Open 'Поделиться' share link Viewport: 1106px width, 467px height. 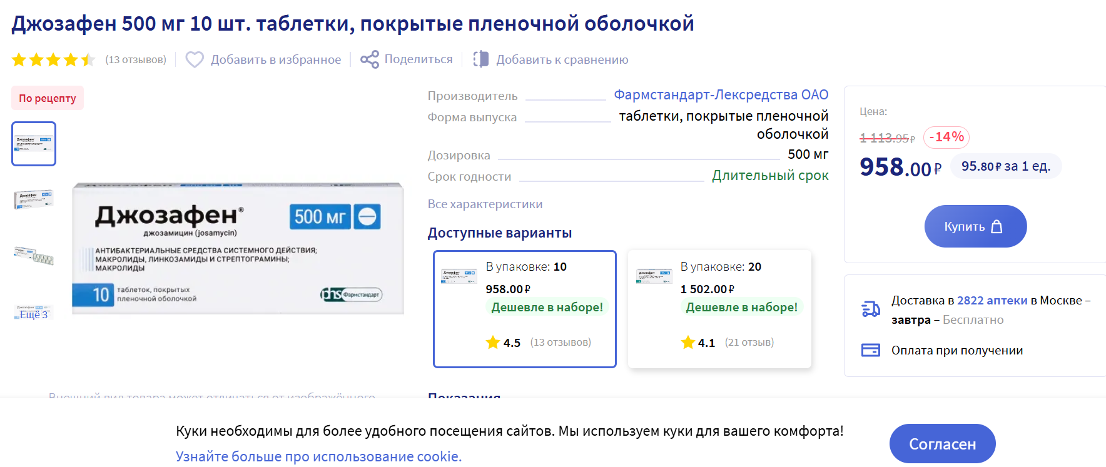pyautogui.click(x=419, y=59)
